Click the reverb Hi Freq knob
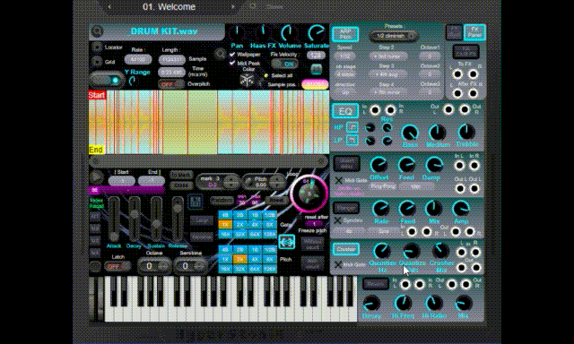The width and height of the screenshot is (574, 344). [x=403, y=304]
